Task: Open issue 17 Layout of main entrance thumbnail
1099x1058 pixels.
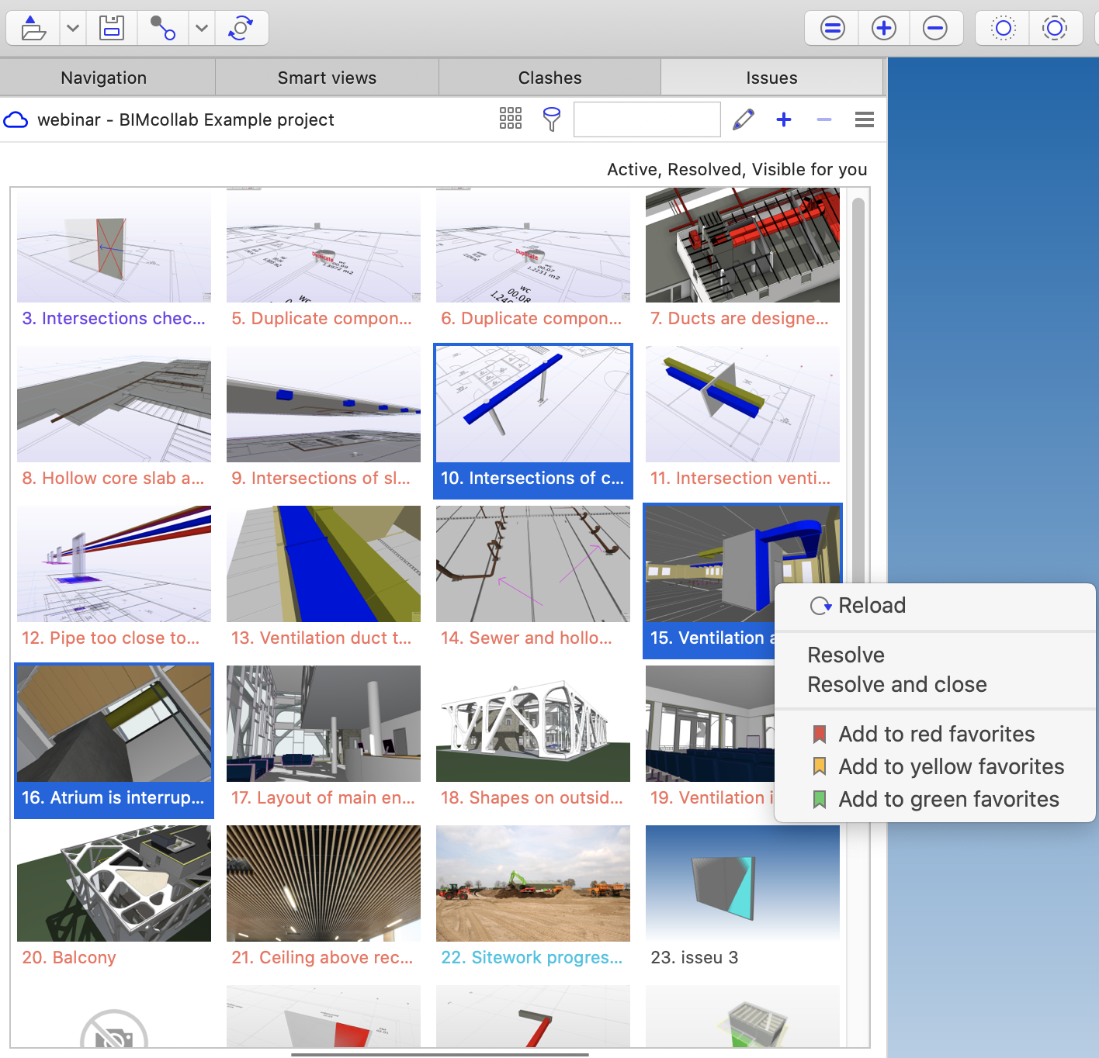Action: [324, 724]
